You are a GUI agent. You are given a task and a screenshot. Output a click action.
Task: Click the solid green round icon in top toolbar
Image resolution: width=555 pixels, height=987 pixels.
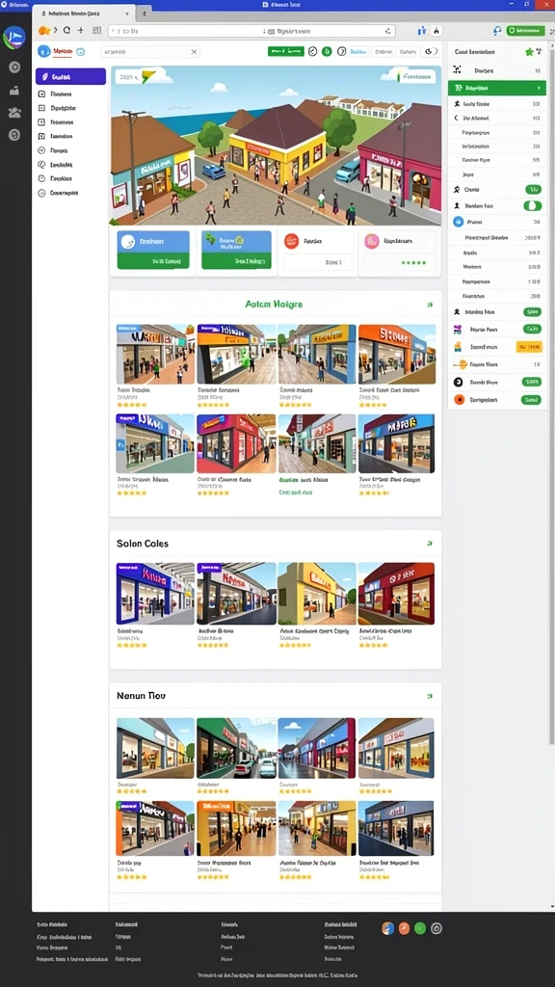click(x=327, y=52)
